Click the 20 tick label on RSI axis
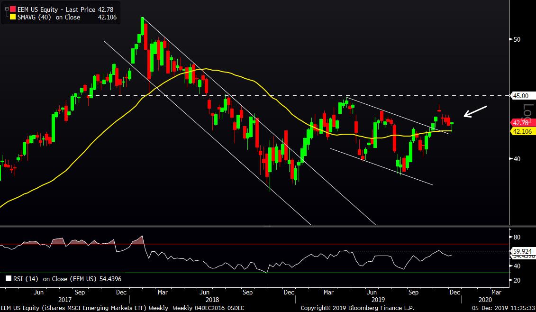The image size is (536, 312). pyautogui.click(x=517, y=280)
